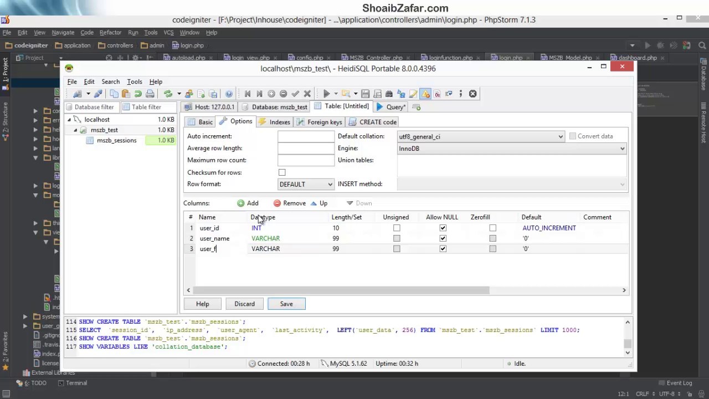Image resolution: width=709 pixels, height=399 pixels.
Task: Click the HeidiSQL connect to server icon
Action: click(x=78, y=94)
